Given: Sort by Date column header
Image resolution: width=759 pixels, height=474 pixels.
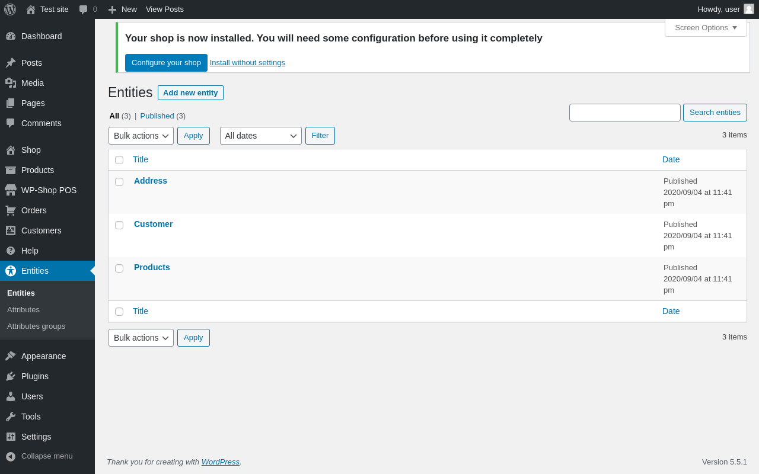Looking at the screenshot, I should coord(671,159).
